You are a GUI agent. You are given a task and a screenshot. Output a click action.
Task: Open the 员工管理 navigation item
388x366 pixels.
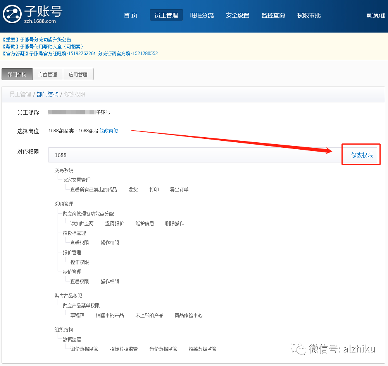[166, 16]
